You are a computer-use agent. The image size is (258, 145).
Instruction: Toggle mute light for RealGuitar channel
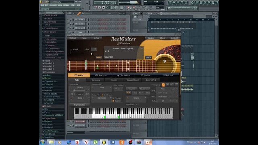tap(68, 122)
